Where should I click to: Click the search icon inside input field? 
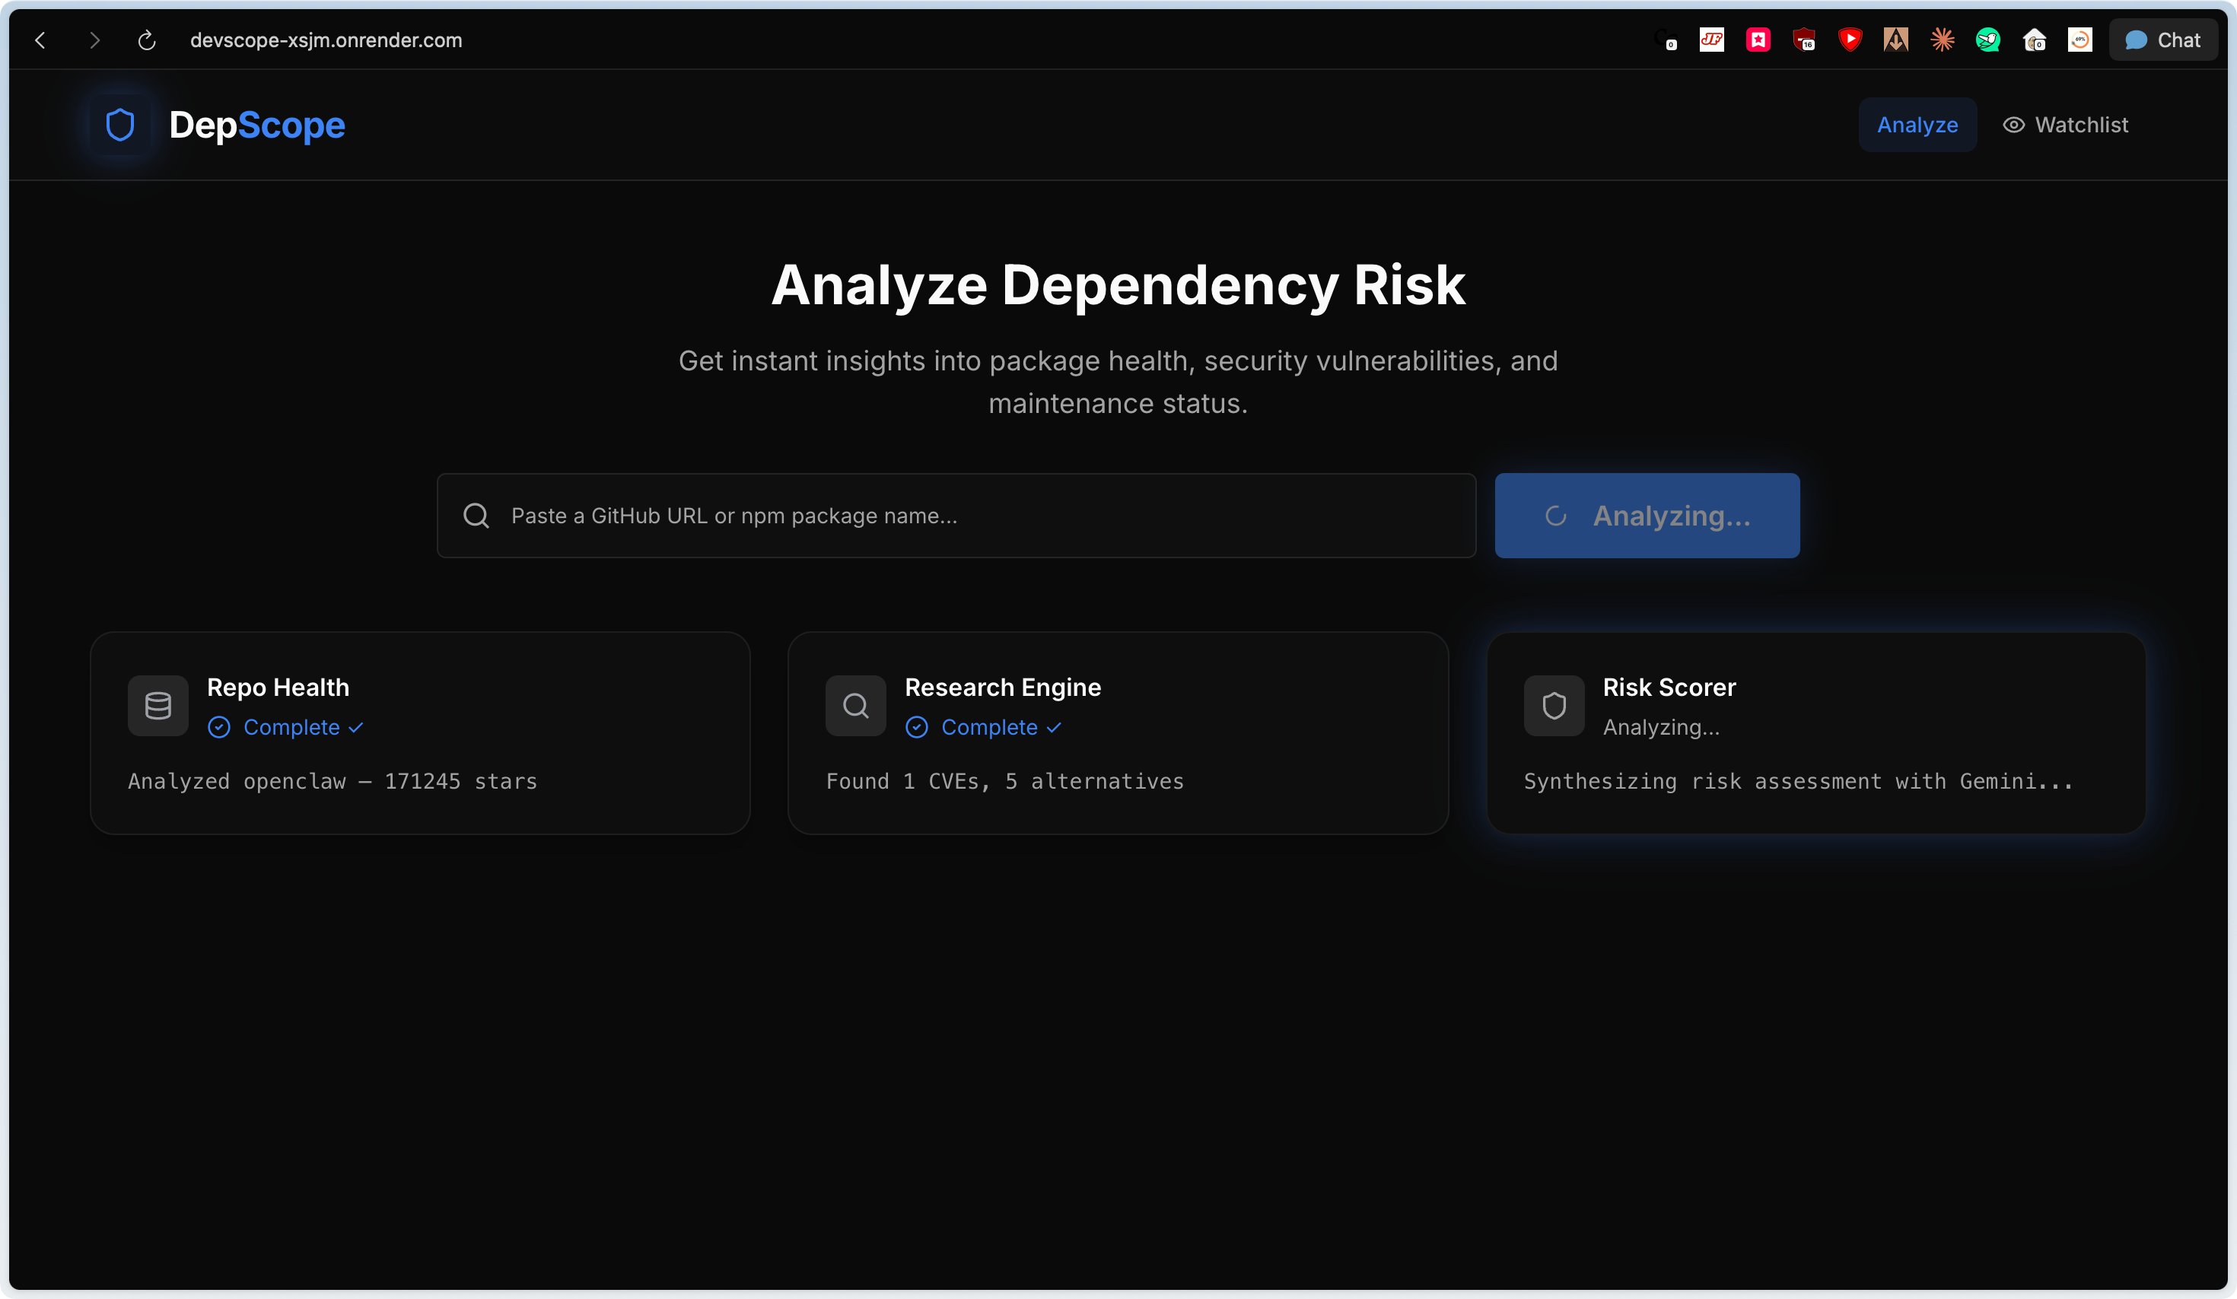(x=476, y=516)
